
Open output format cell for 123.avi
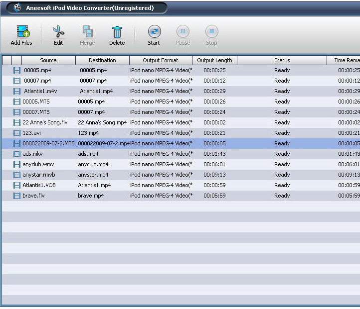[x=161, y=133]
